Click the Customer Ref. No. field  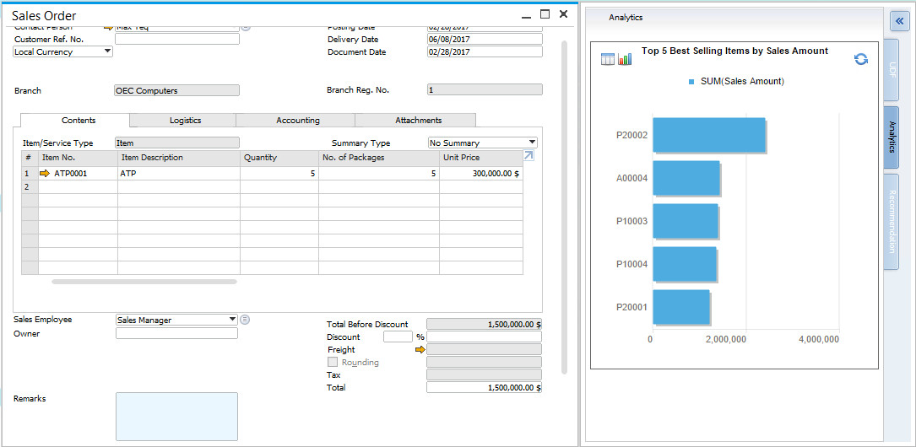[177, 39]
